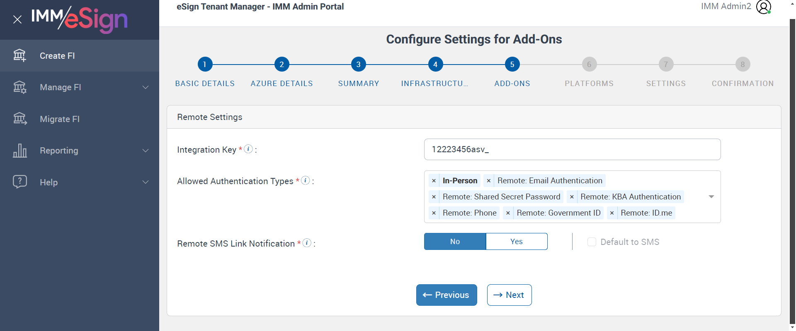Click info icon beside Integration Key
The width and height of the screenshot is (796, 331).
(x=248, y=149)
